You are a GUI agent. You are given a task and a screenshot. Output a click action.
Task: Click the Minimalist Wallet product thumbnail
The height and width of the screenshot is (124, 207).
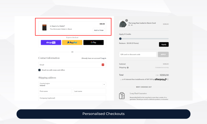click(44, 27)
